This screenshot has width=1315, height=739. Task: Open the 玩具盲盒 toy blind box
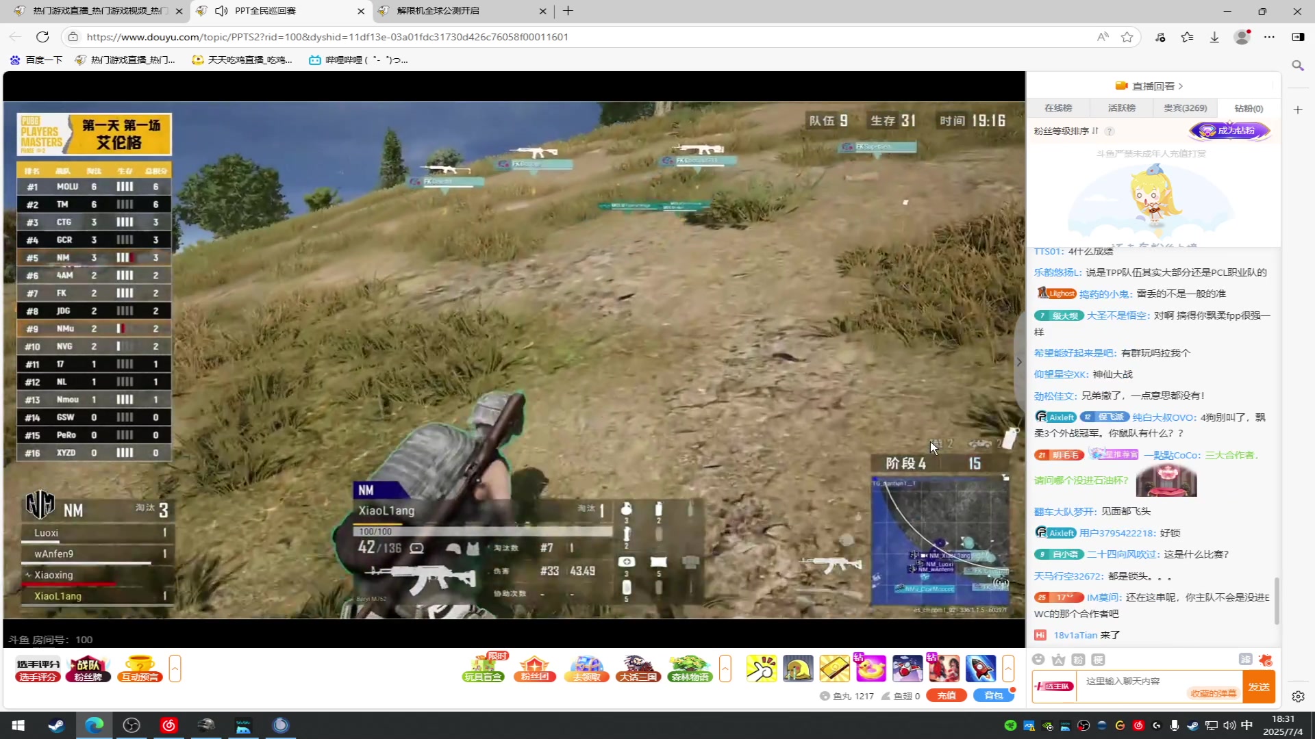click(484, 669)
